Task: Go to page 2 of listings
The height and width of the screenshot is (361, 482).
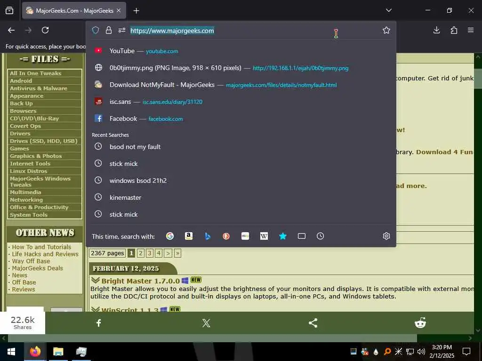Action: [140, 253]
